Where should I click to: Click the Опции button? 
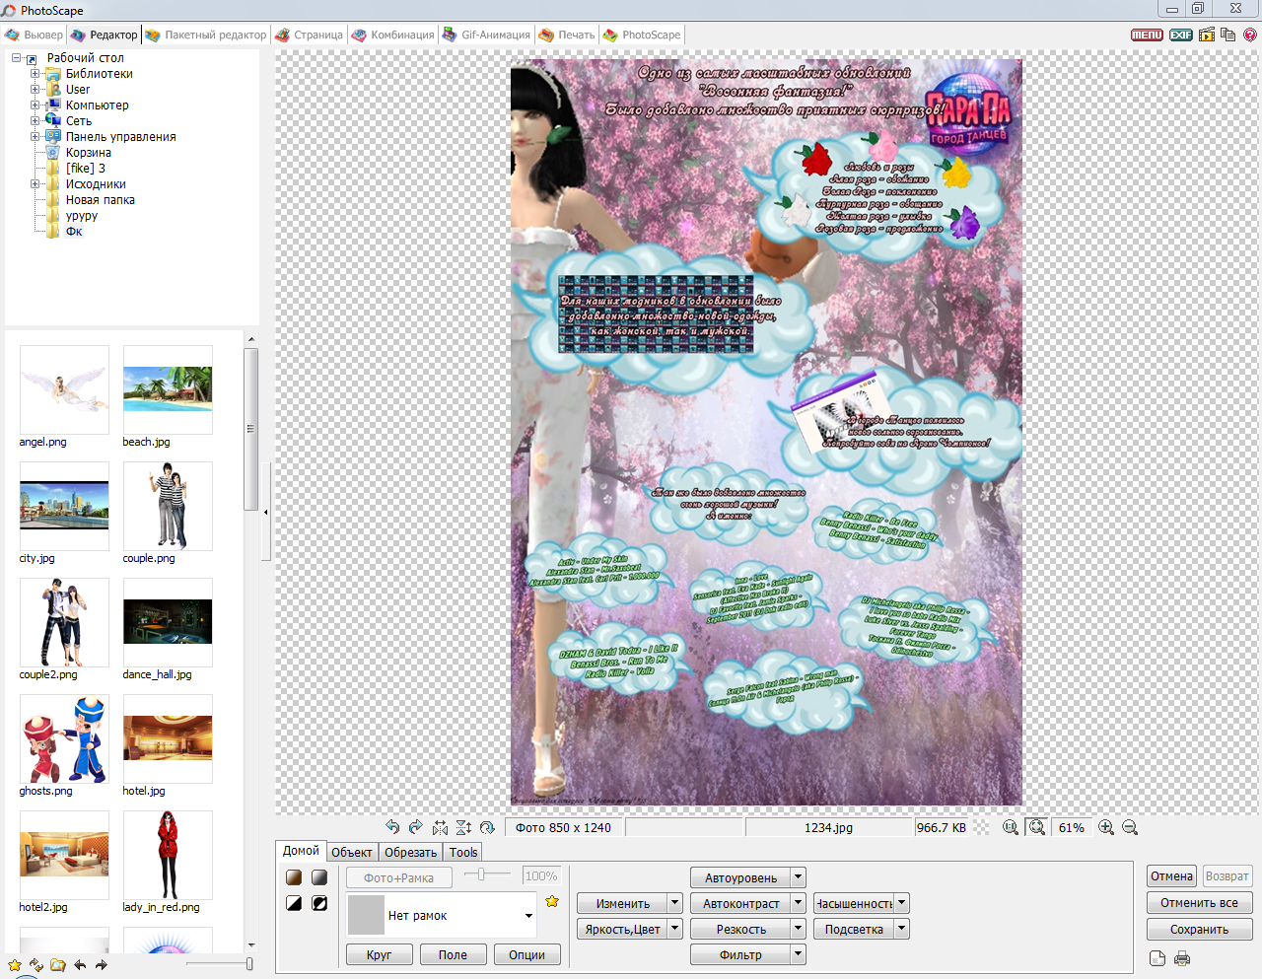[526, 954]
